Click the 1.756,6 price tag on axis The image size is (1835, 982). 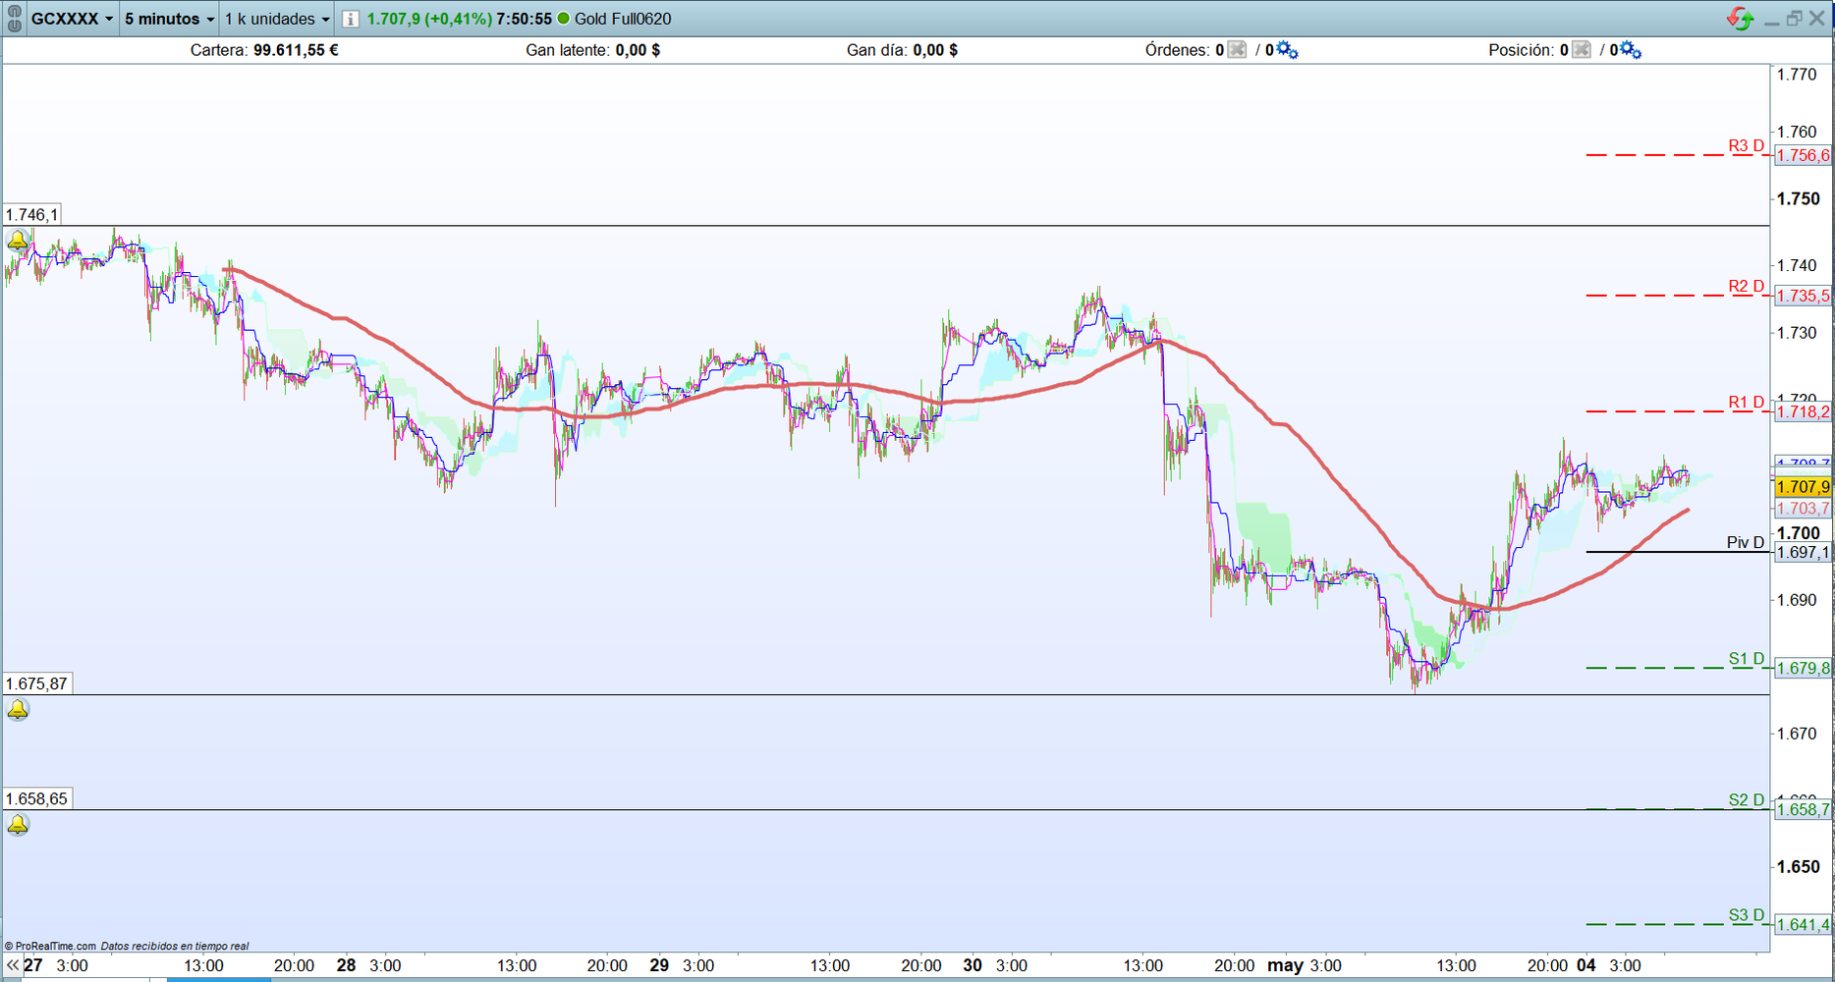pos(1804,155)
